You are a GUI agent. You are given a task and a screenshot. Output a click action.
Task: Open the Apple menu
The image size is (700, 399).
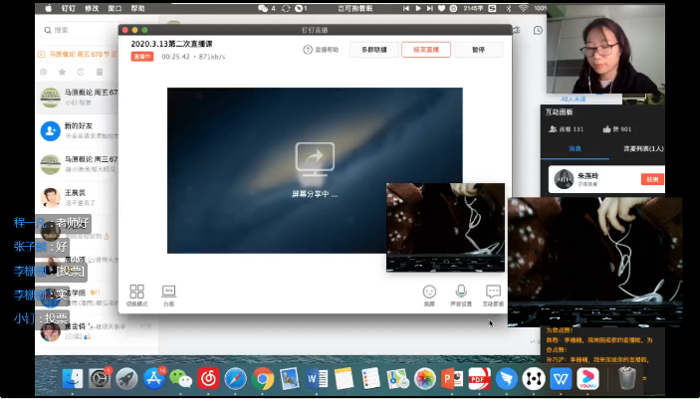pyautogui.click(x=48, y=8)
